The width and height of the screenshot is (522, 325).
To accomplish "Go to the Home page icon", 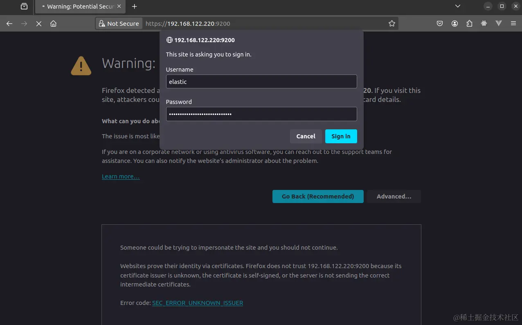I will tap(53, 24).
